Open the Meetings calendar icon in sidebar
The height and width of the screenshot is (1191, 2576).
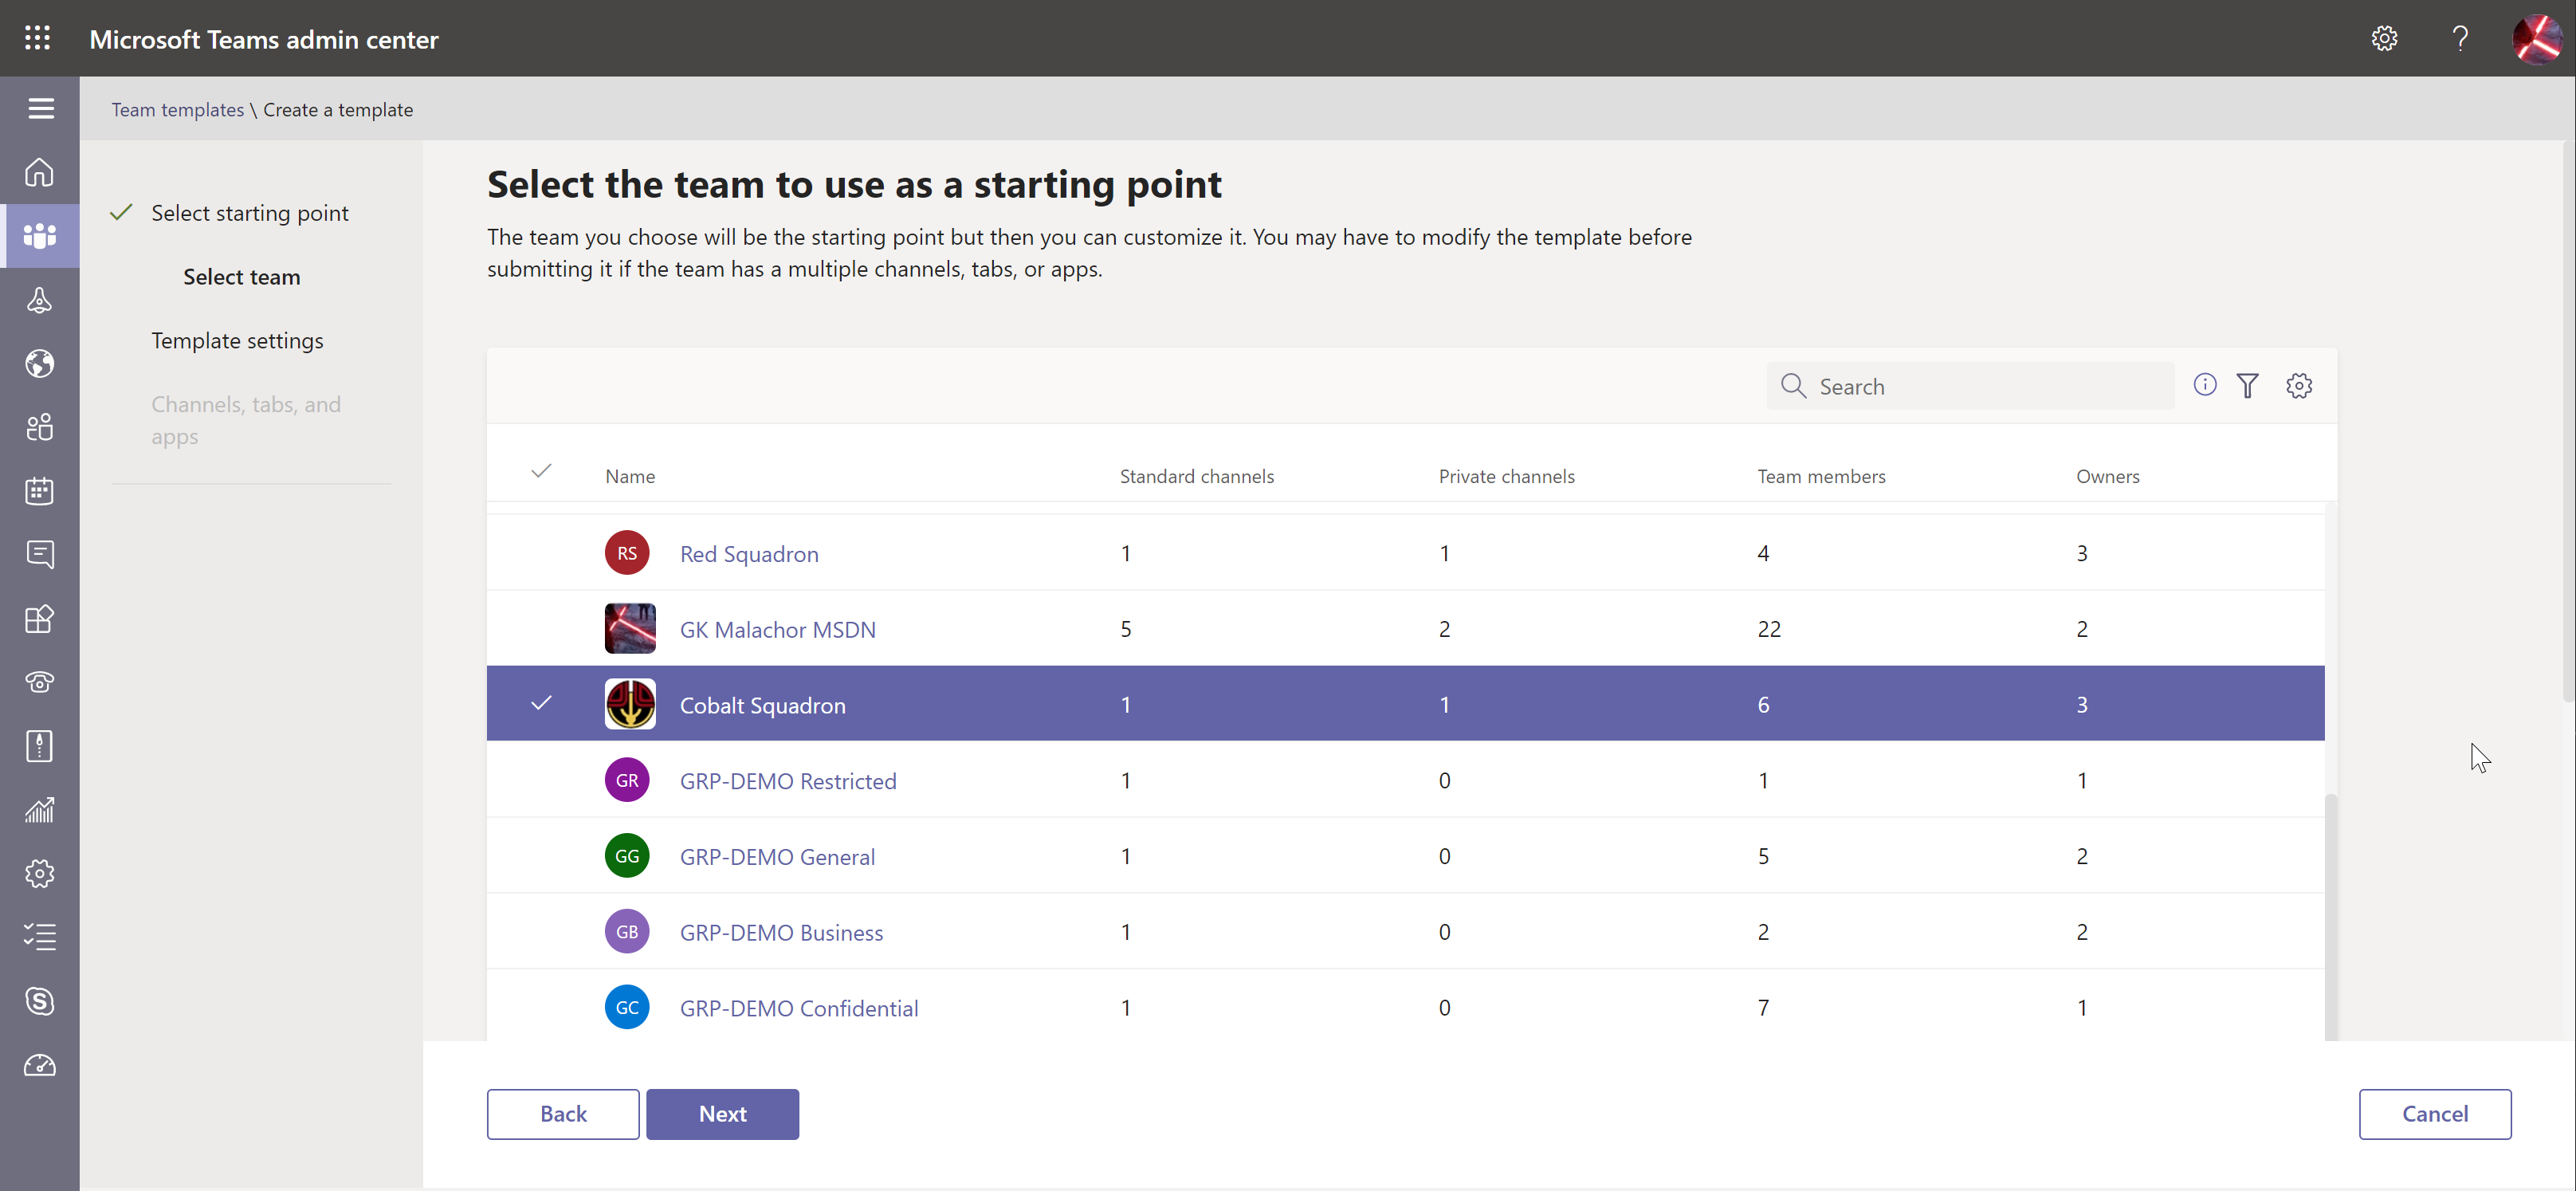tap(39, 491)
